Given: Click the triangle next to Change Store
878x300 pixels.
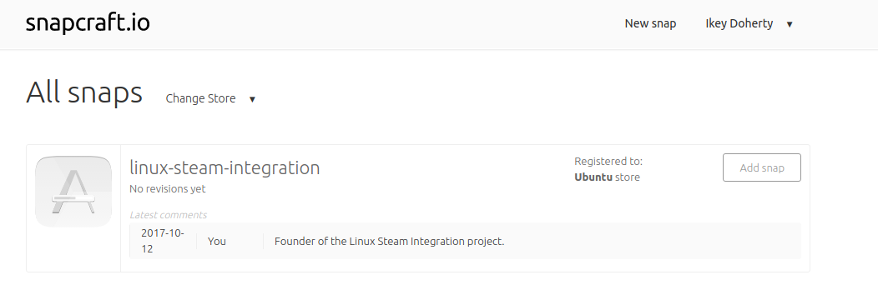Looking at the screenshot, I should coord(252,99).
